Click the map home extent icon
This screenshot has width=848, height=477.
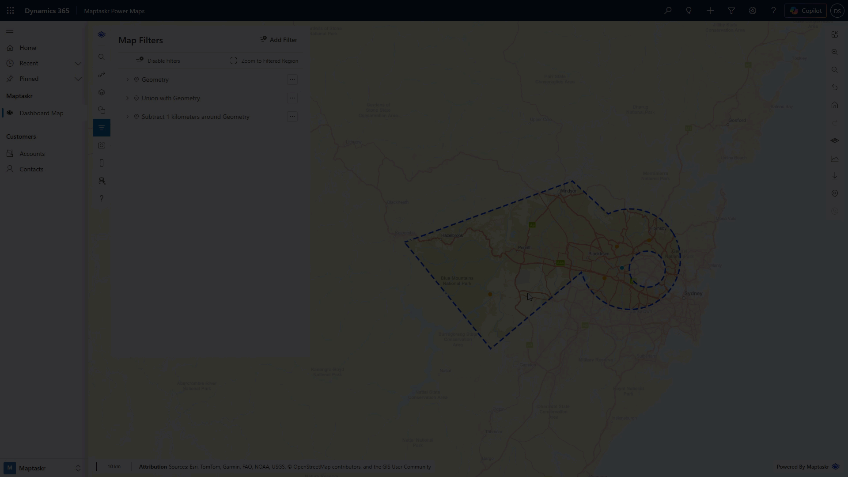834,105
